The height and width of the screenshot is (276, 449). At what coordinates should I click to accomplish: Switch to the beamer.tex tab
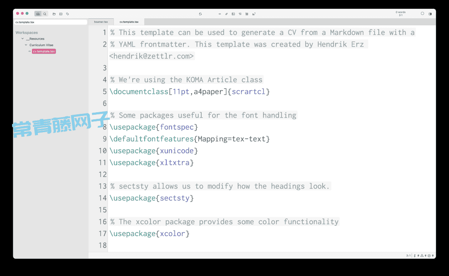101,22
